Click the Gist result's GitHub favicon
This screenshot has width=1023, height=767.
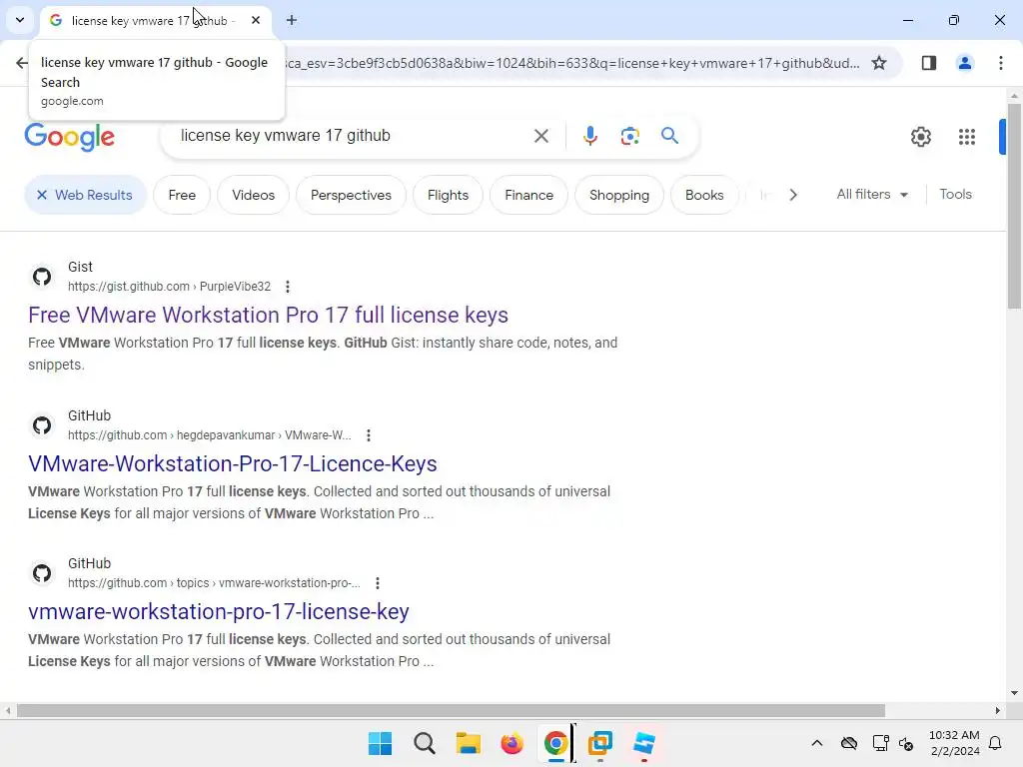pos(42,277)
